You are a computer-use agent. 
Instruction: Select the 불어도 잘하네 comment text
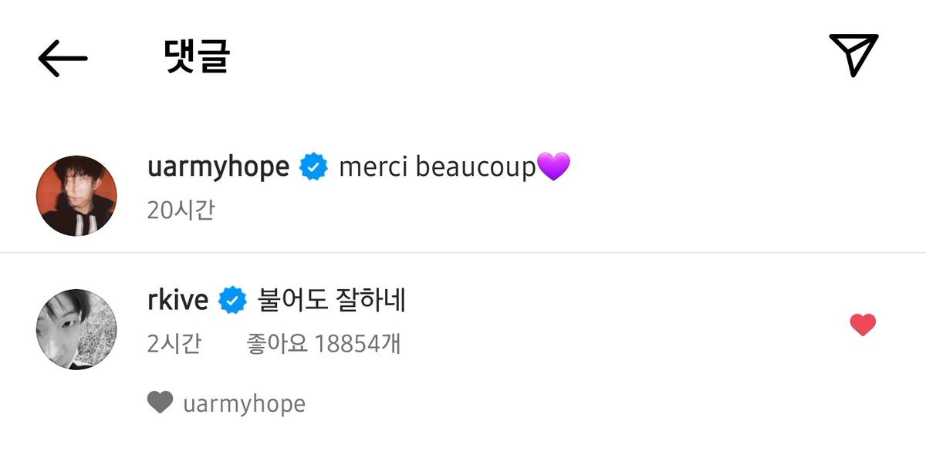point(331,301)
